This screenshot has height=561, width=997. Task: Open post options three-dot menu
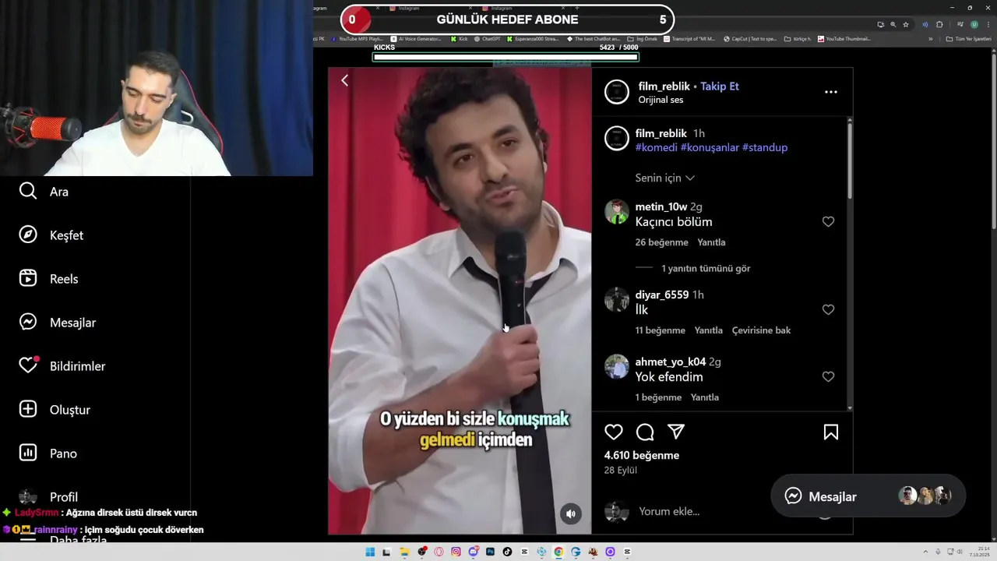(x=831, y=92)
